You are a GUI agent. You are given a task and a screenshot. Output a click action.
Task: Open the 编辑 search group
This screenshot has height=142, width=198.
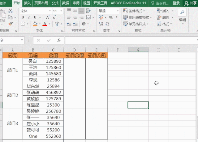182,16
